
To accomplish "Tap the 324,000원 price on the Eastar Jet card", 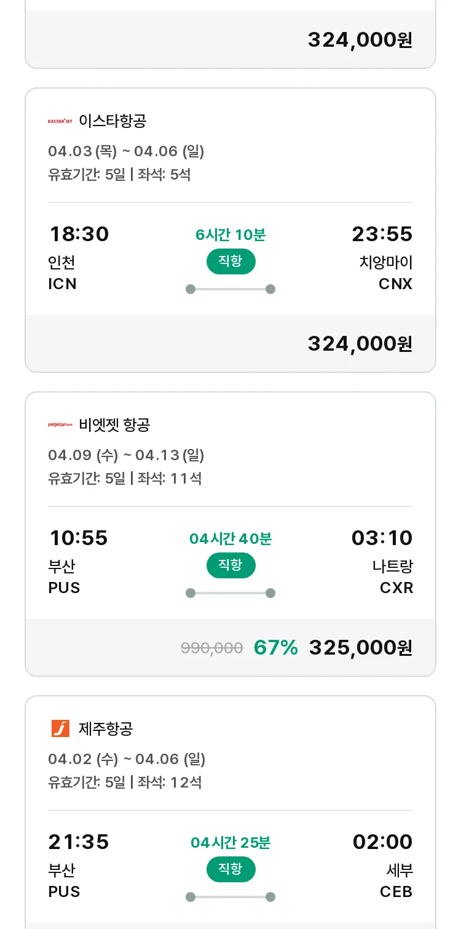I will (360, 344).
